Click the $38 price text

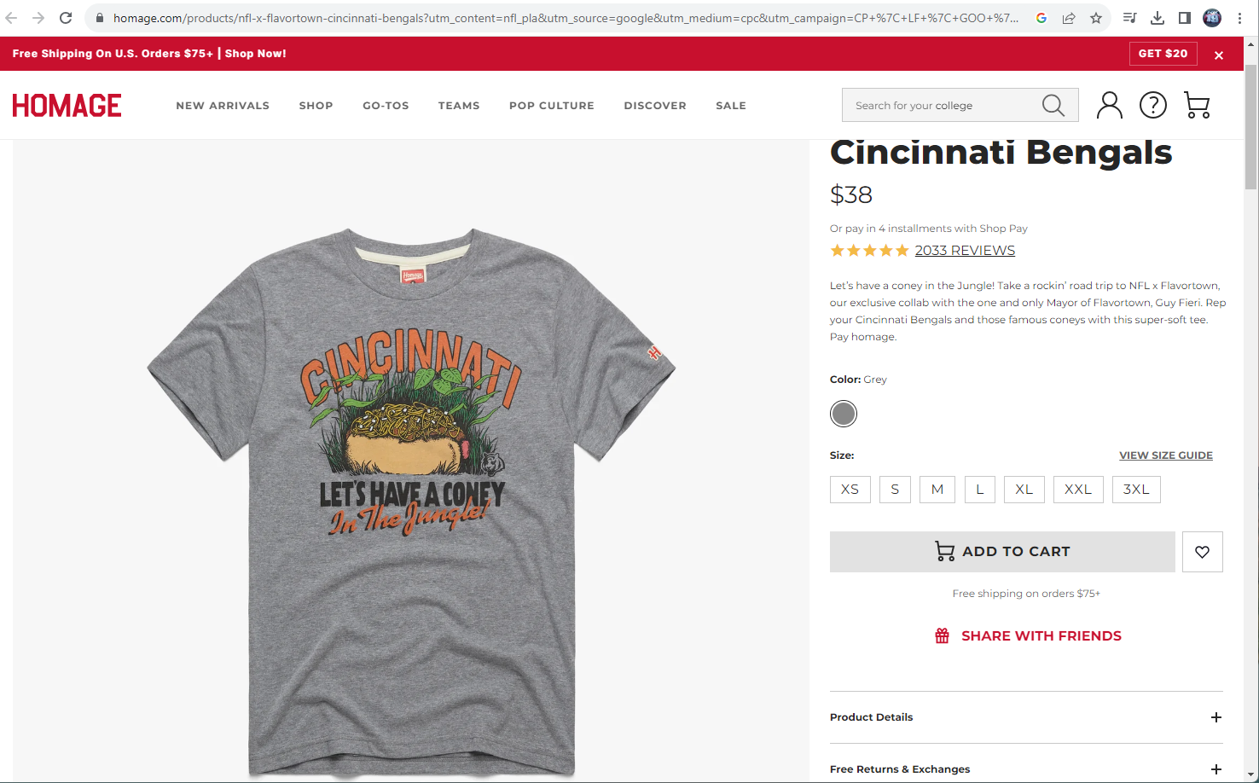tap(851, 194)
